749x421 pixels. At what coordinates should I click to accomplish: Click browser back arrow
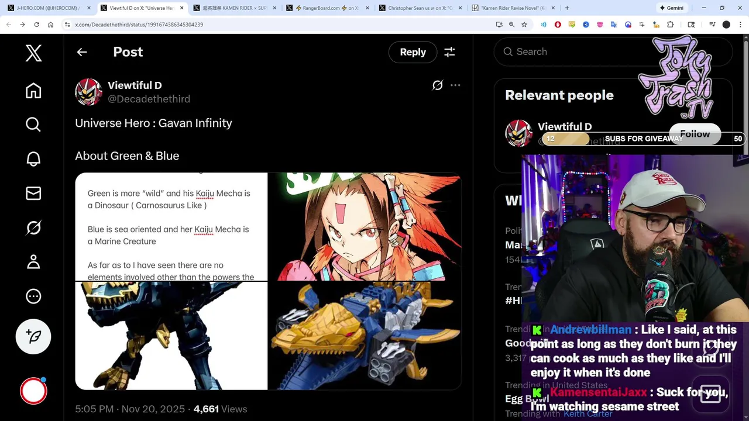[8, 25]
